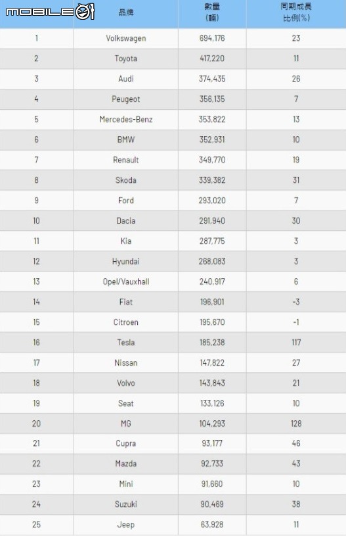
Task: Click the Jeep brand cell
Action: (x=126, y=525)
